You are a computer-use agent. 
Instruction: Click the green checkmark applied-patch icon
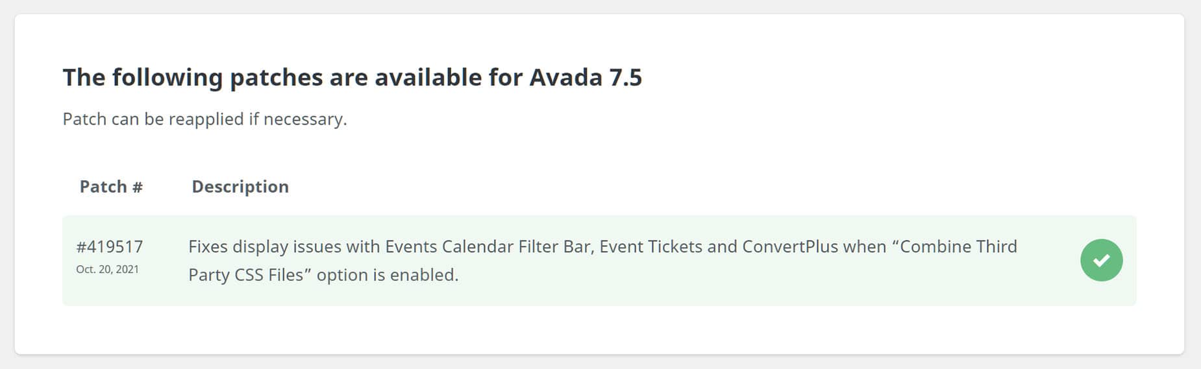1101,260
